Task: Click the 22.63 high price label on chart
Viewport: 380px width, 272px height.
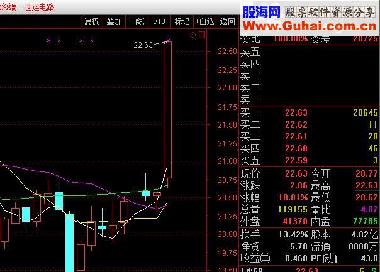Action: (x=143, y=45)
